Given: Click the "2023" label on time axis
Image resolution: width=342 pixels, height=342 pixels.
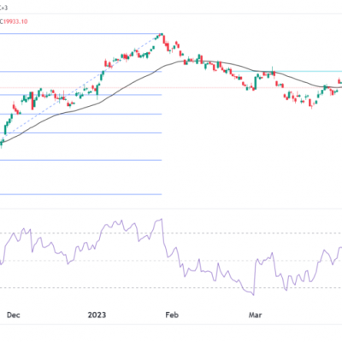Looking at the screenshot, I should pos(97,315).
